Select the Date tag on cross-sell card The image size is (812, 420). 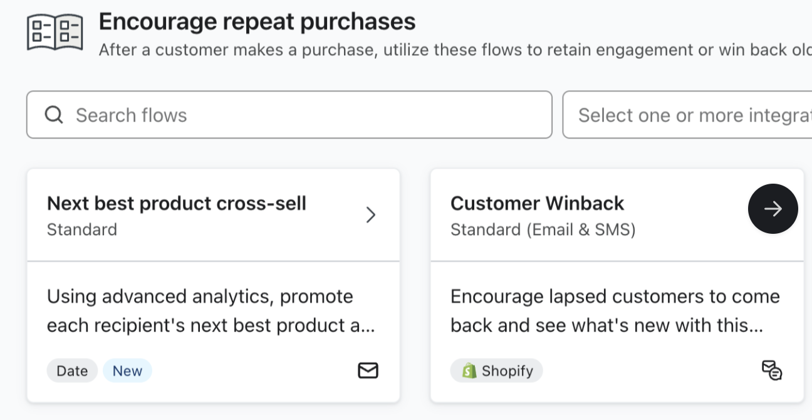click(x=72, y=370)
